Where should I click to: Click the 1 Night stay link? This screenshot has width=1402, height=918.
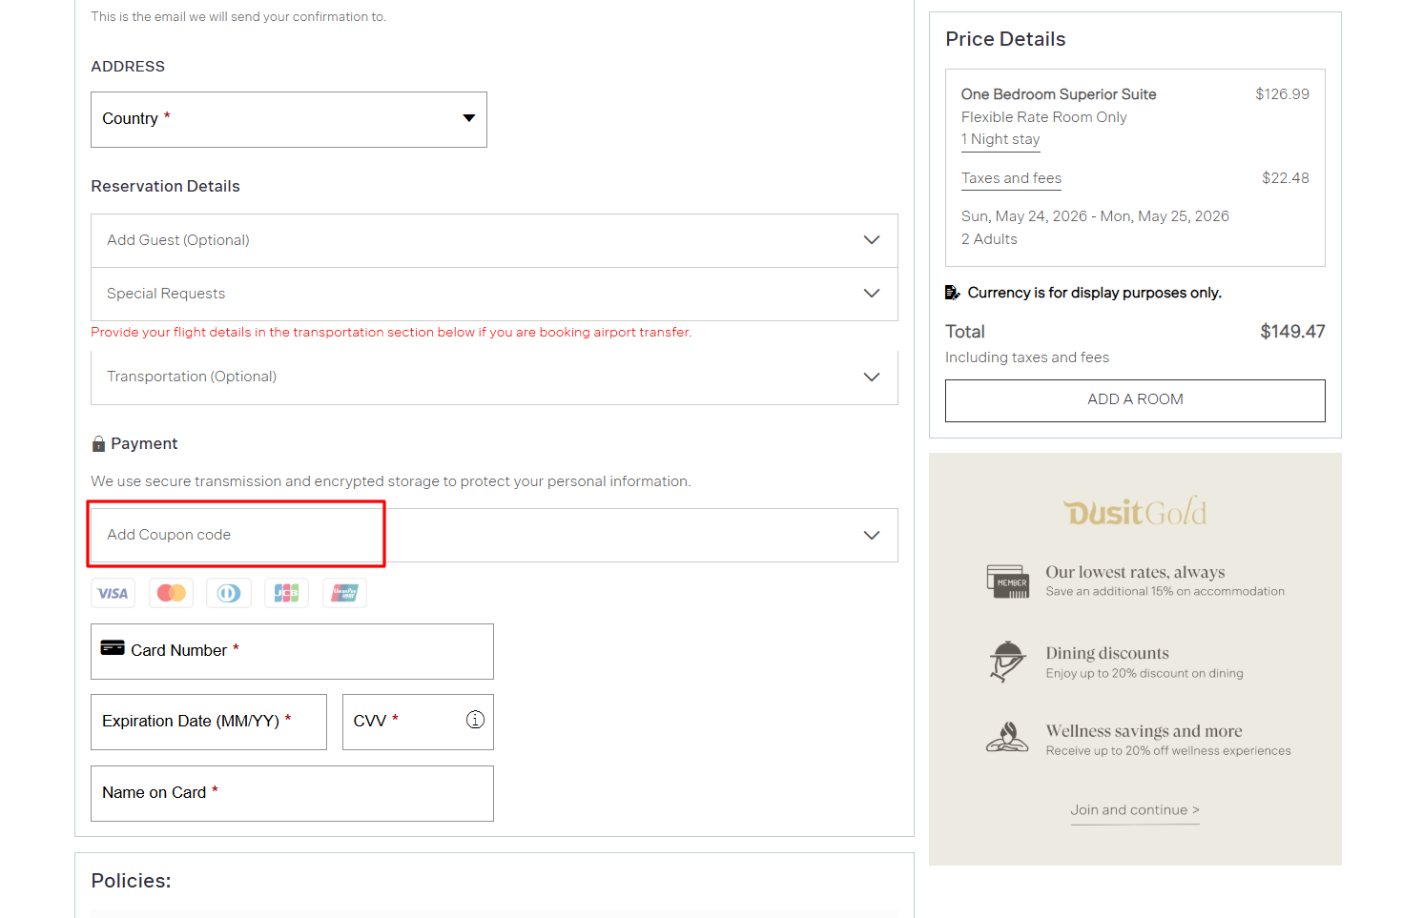pos(1000,139)
